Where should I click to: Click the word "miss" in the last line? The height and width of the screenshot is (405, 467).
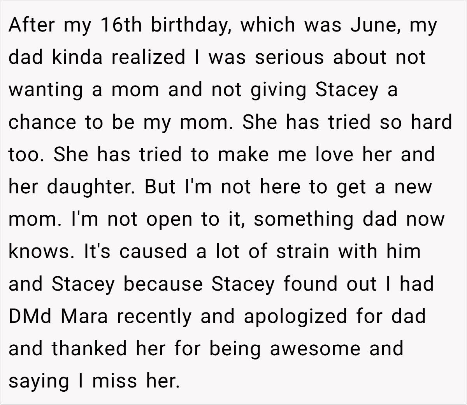[114, 380]
